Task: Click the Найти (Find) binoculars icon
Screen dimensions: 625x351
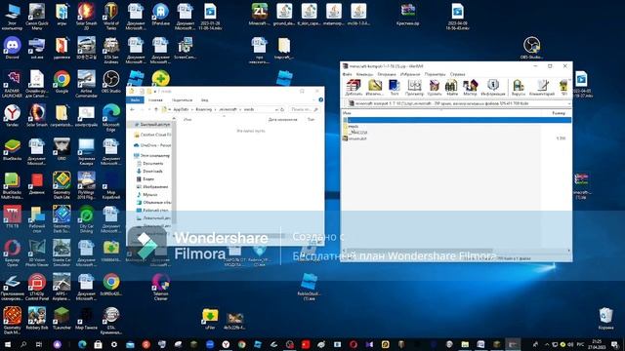Action: coord(451,88)
